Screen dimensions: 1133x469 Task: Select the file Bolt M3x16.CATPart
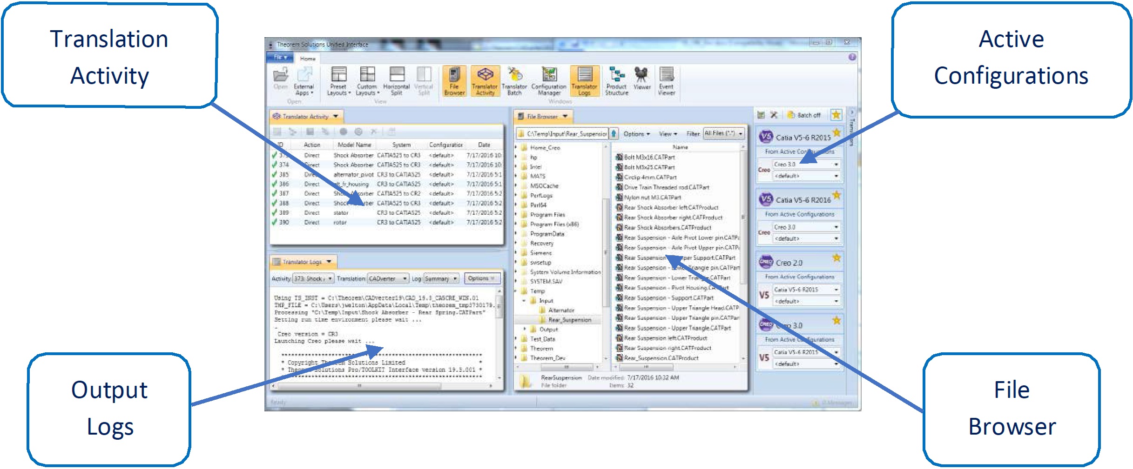646,157
